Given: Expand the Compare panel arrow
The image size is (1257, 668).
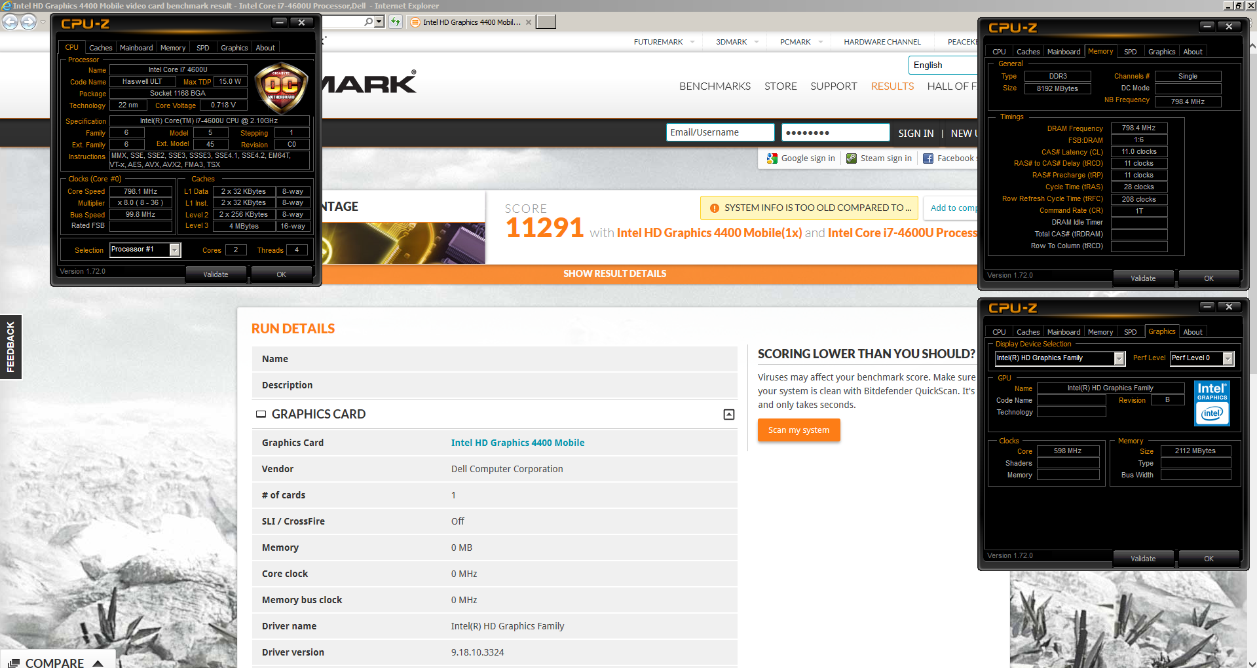Looking at the screenshot, I should click(x=98, y=663).
